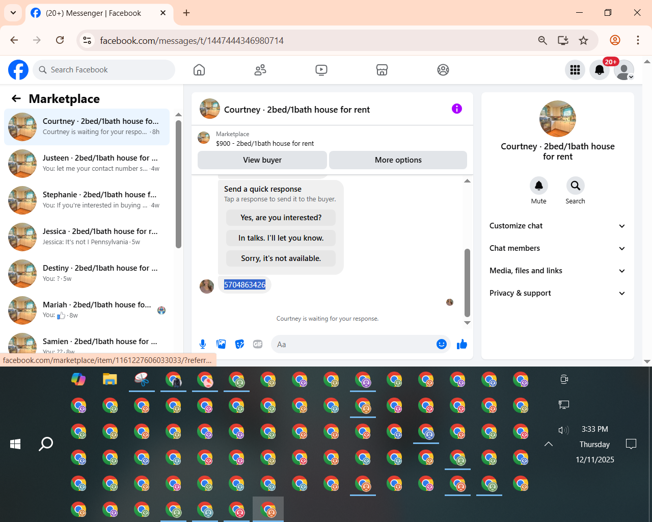The width and height of the screenshot is (652, 522).
Task: Record a voice clip with microphone icon
Action: 203,344
